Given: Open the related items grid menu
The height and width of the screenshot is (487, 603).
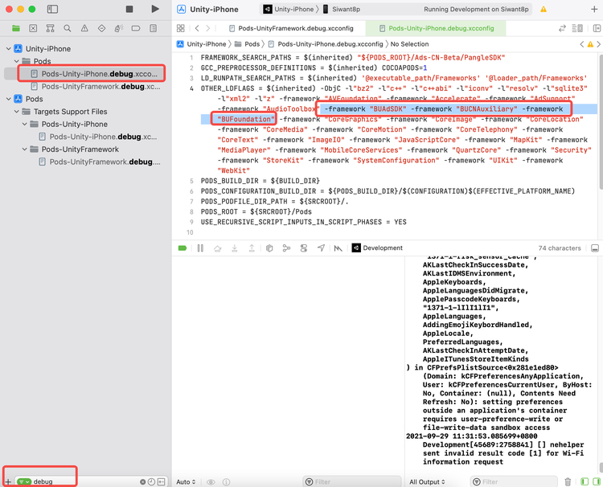Looking at the screenshot, I should point(180,28).
